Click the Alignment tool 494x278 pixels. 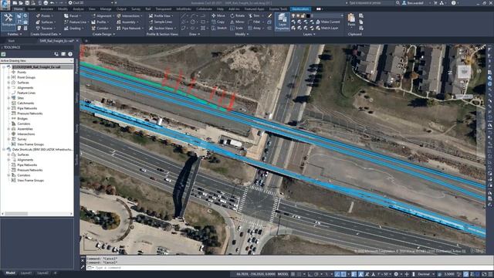102,15
